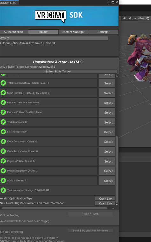
Task: Open scene effects dropdown arrow
Action: coord(135,19)
